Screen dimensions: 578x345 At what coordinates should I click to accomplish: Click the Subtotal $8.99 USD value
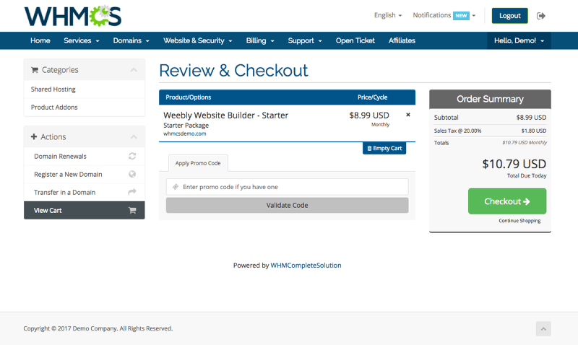(x=531, y=118)
